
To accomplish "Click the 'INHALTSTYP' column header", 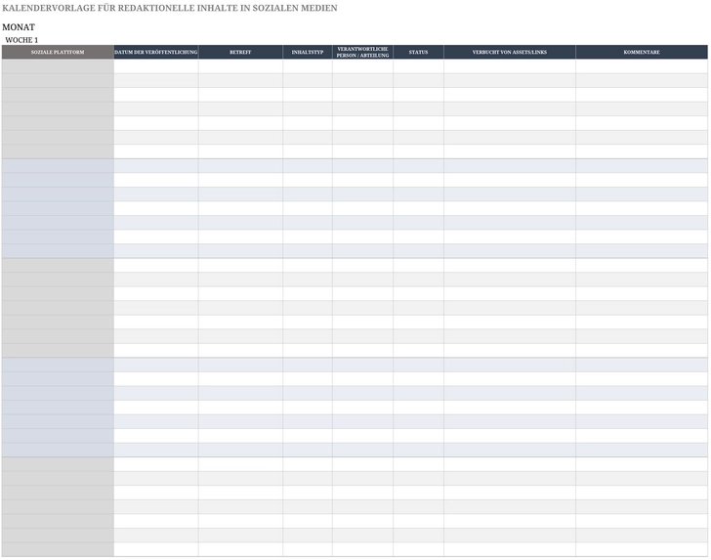I will [308, 52].
